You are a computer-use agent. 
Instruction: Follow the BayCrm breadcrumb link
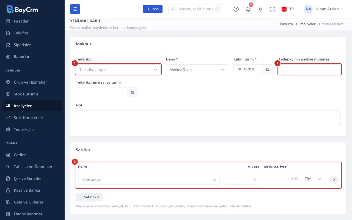[286, 24]
